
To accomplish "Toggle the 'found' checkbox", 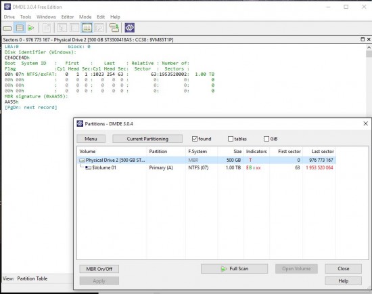I will point(195,139).
